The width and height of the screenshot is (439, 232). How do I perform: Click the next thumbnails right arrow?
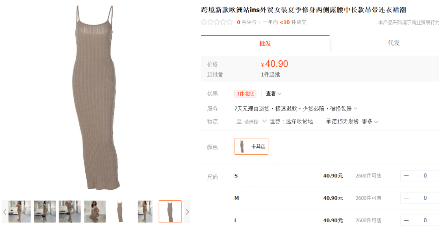[x=187, y=212]
